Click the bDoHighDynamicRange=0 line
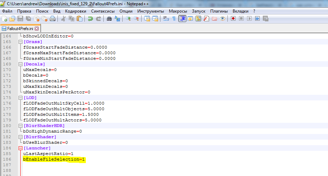This screenshot has width=328, height=176. pyautogui.click(x=53, y=131)
